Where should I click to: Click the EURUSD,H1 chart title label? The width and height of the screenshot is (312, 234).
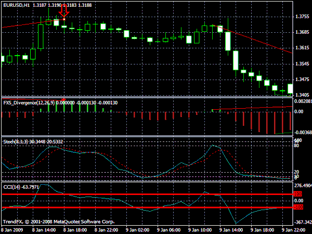(x=17, y=5)
